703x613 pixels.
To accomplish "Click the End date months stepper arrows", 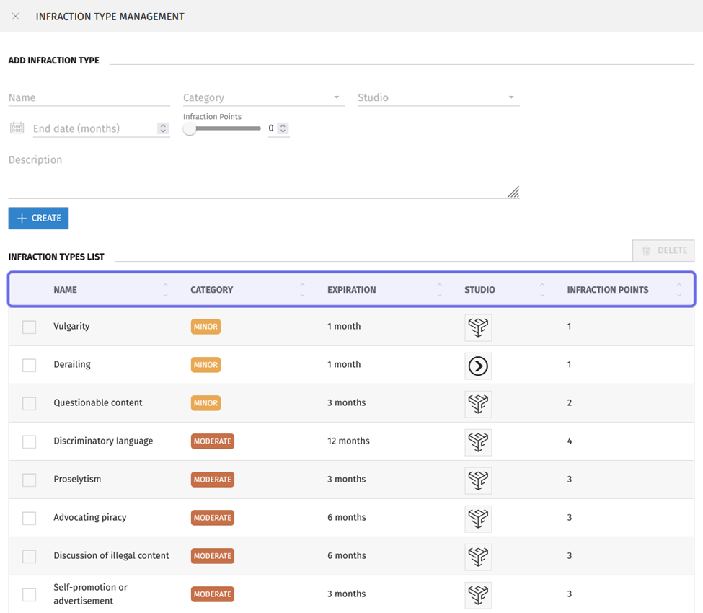I will (x=163, y=128).
